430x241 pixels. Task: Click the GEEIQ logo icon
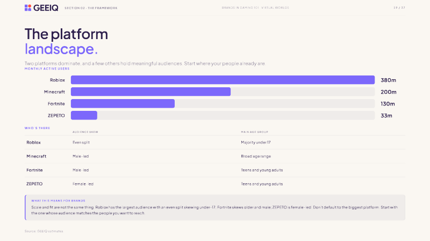[x=28, y=7]
